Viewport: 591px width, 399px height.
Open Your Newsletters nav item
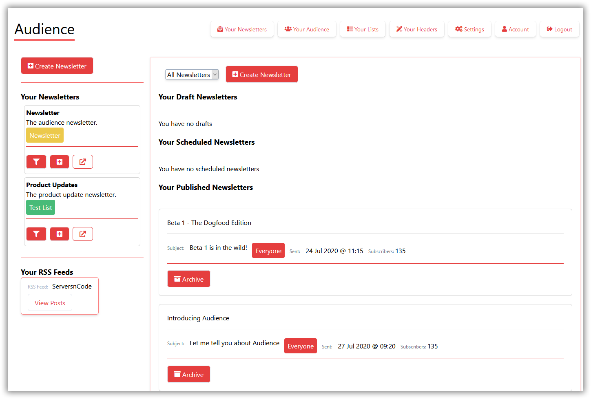click(242, 29)
